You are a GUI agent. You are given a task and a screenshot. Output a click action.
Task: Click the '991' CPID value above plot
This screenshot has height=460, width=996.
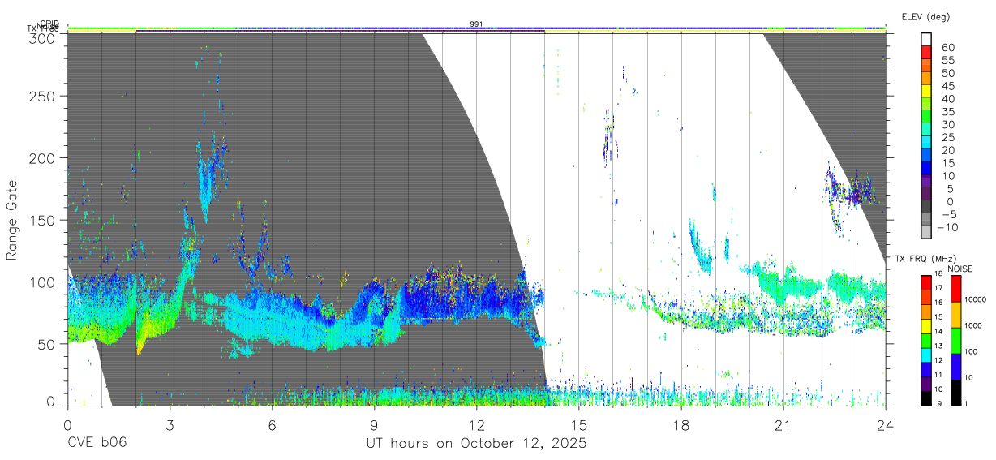point(476,24)
